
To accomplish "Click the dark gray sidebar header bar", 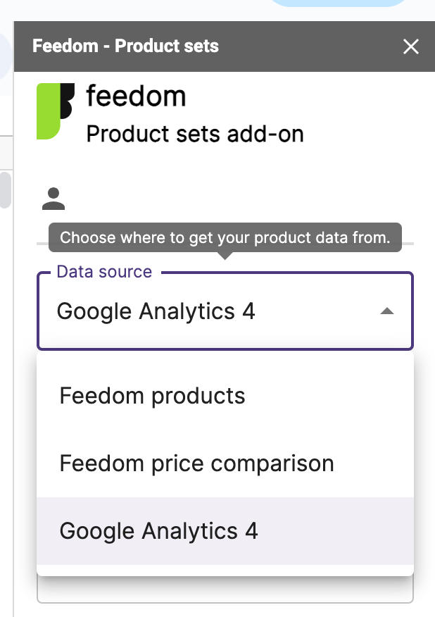I will pyautogui.click(x=224, y=46).
